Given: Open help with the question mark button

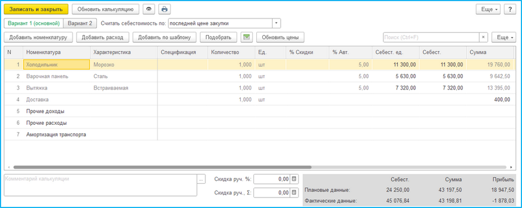Looking at the screenshot, I should point(509,9).
